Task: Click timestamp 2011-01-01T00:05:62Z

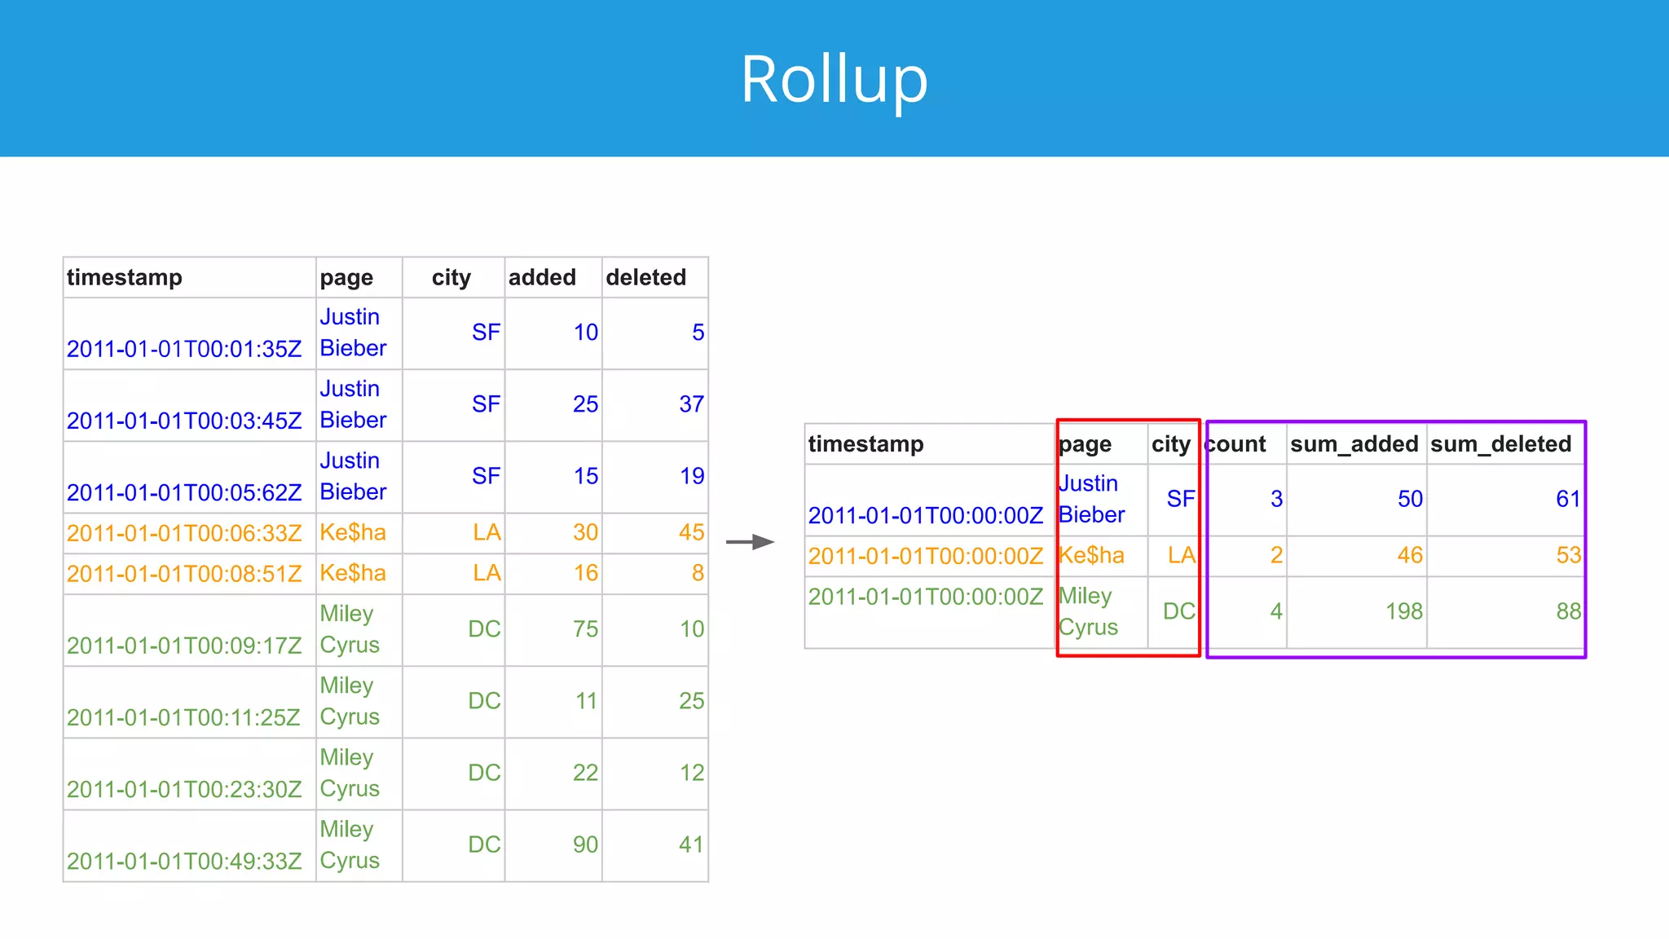Action: [x=184, y=492]
